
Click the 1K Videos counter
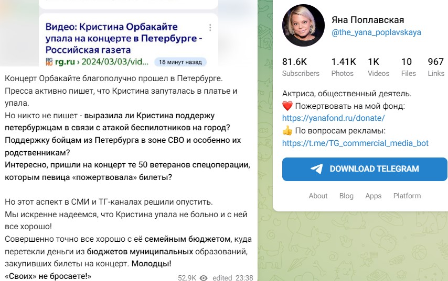coord(378,68)
